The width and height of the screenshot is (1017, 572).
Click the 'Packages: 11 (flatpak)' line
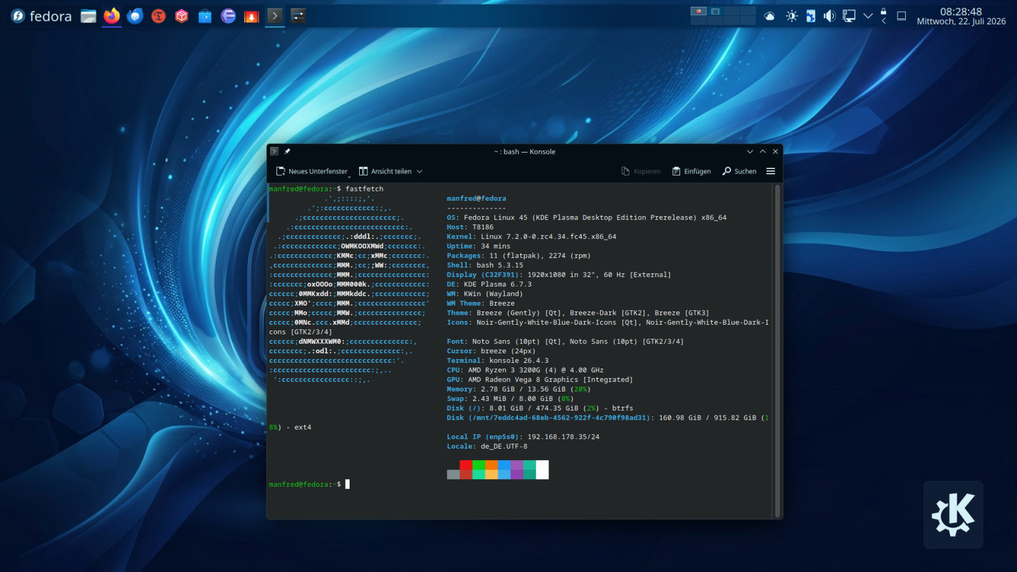pyautogui.click(x=519, y=255)
